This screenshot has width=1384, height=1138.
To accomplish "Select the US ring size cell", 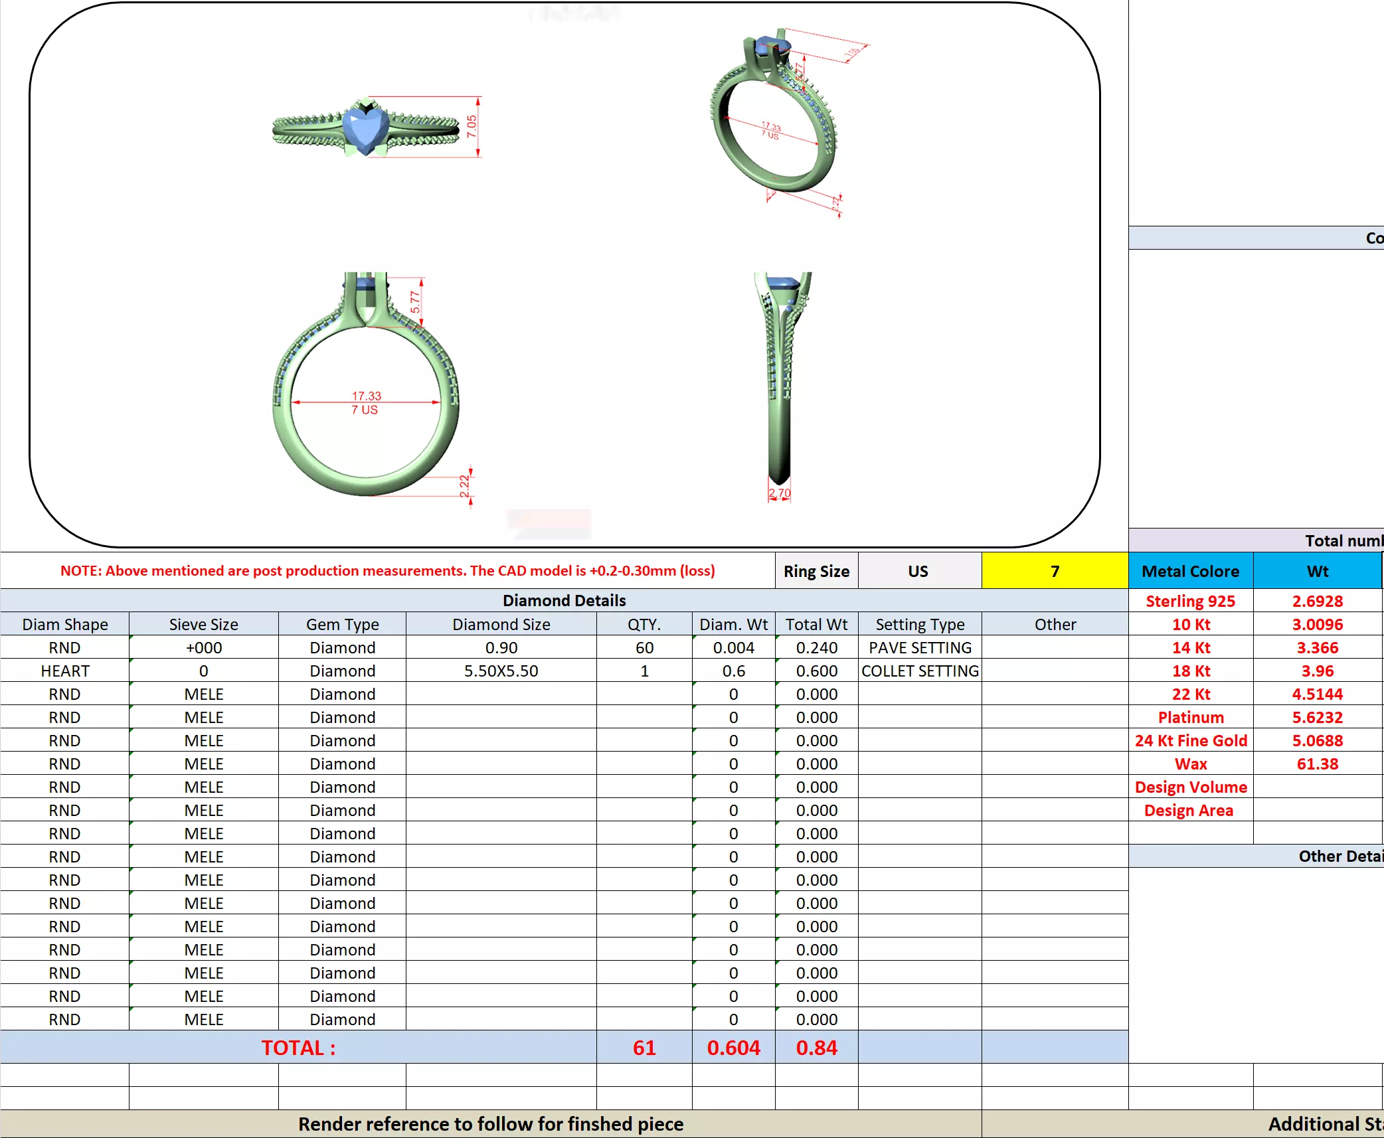I will tap(918, 571).
